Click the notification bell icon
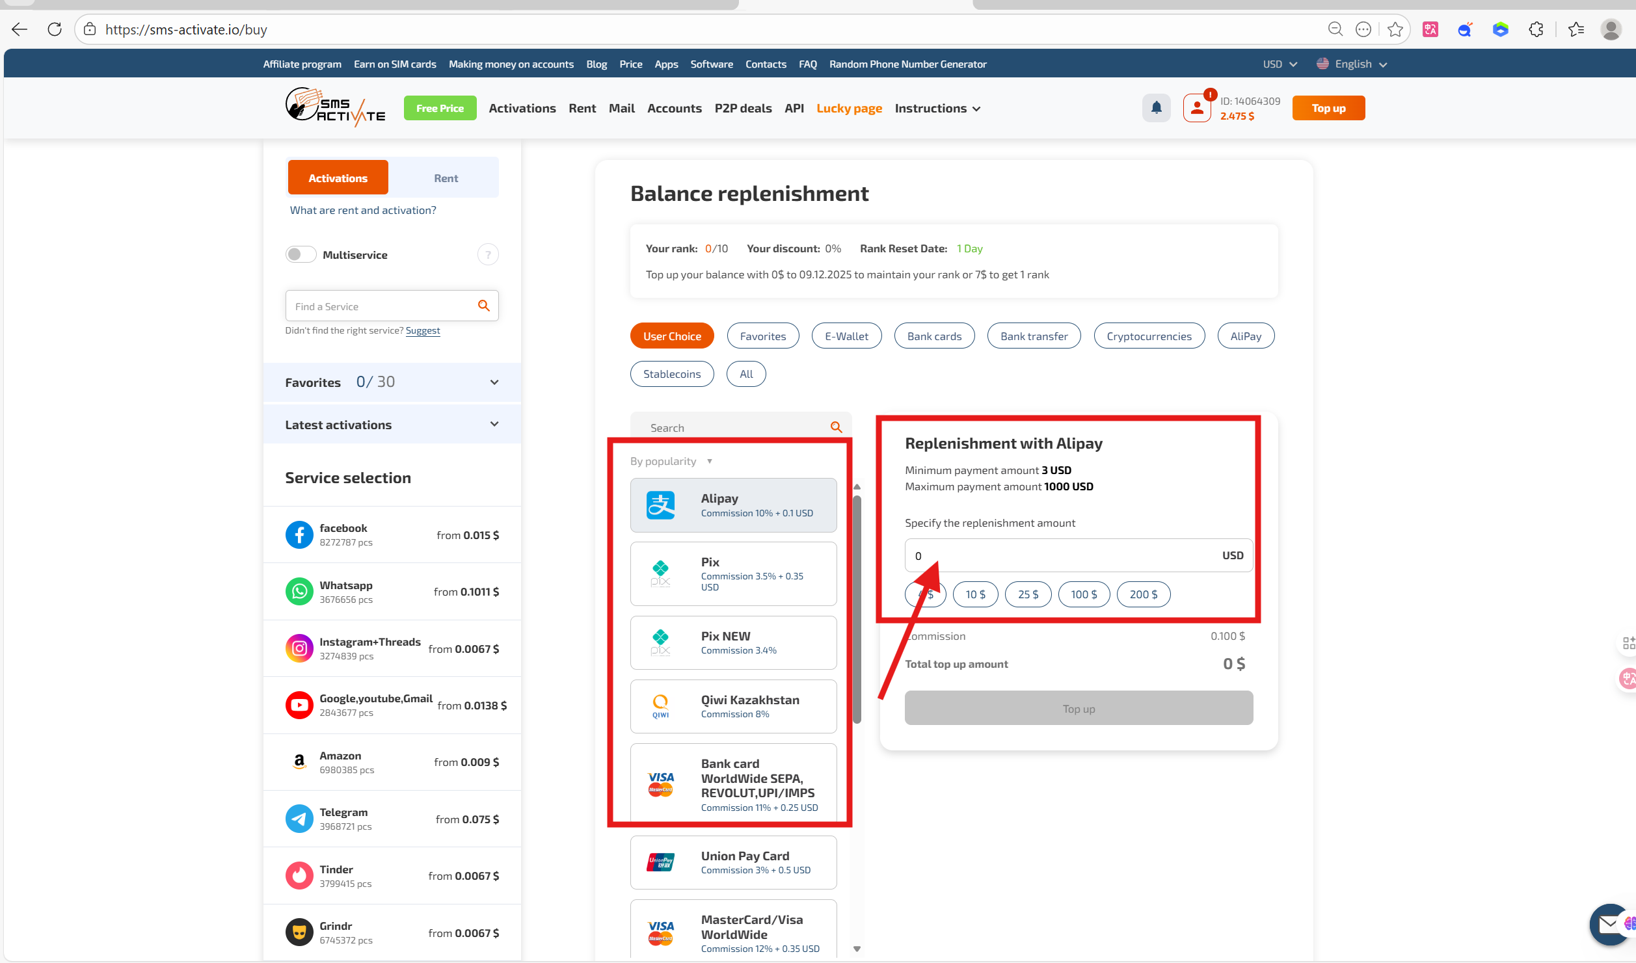 point(1156,108)
